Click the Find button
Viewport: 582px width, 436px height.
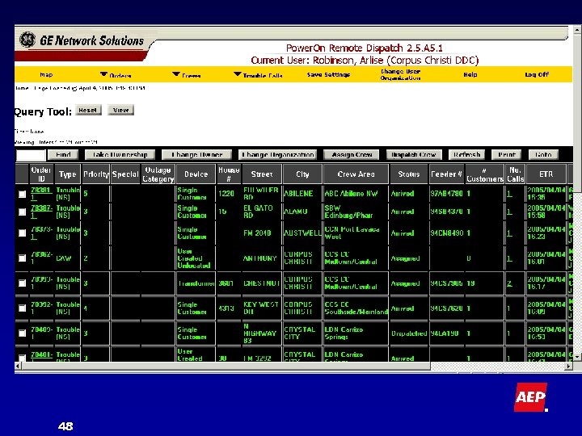63,154
